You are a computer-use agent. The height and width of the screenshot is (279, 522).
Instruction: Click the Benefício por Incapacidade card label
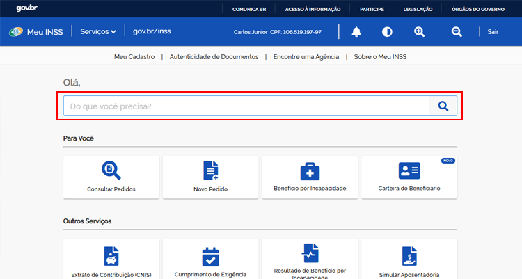[310, 189]
